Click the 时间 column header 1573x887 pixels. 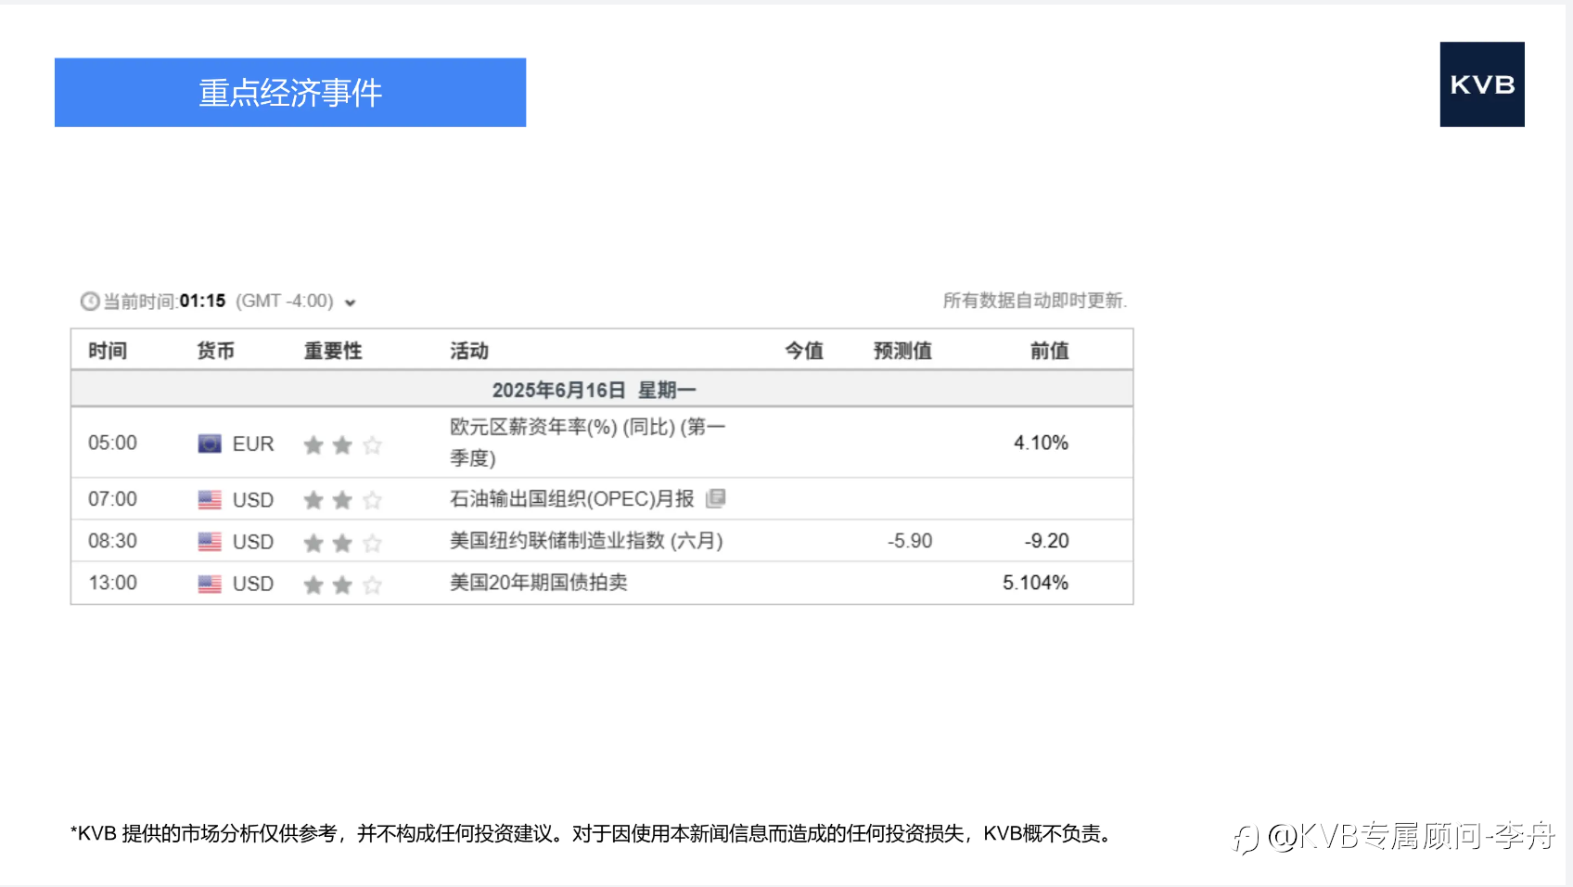coord(108,351)
